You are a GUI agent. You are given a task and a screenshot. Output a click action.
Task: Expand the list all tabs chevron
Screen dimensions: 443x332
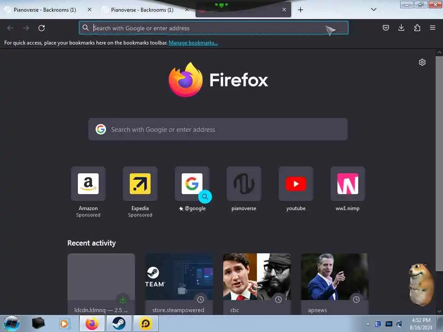373,10
